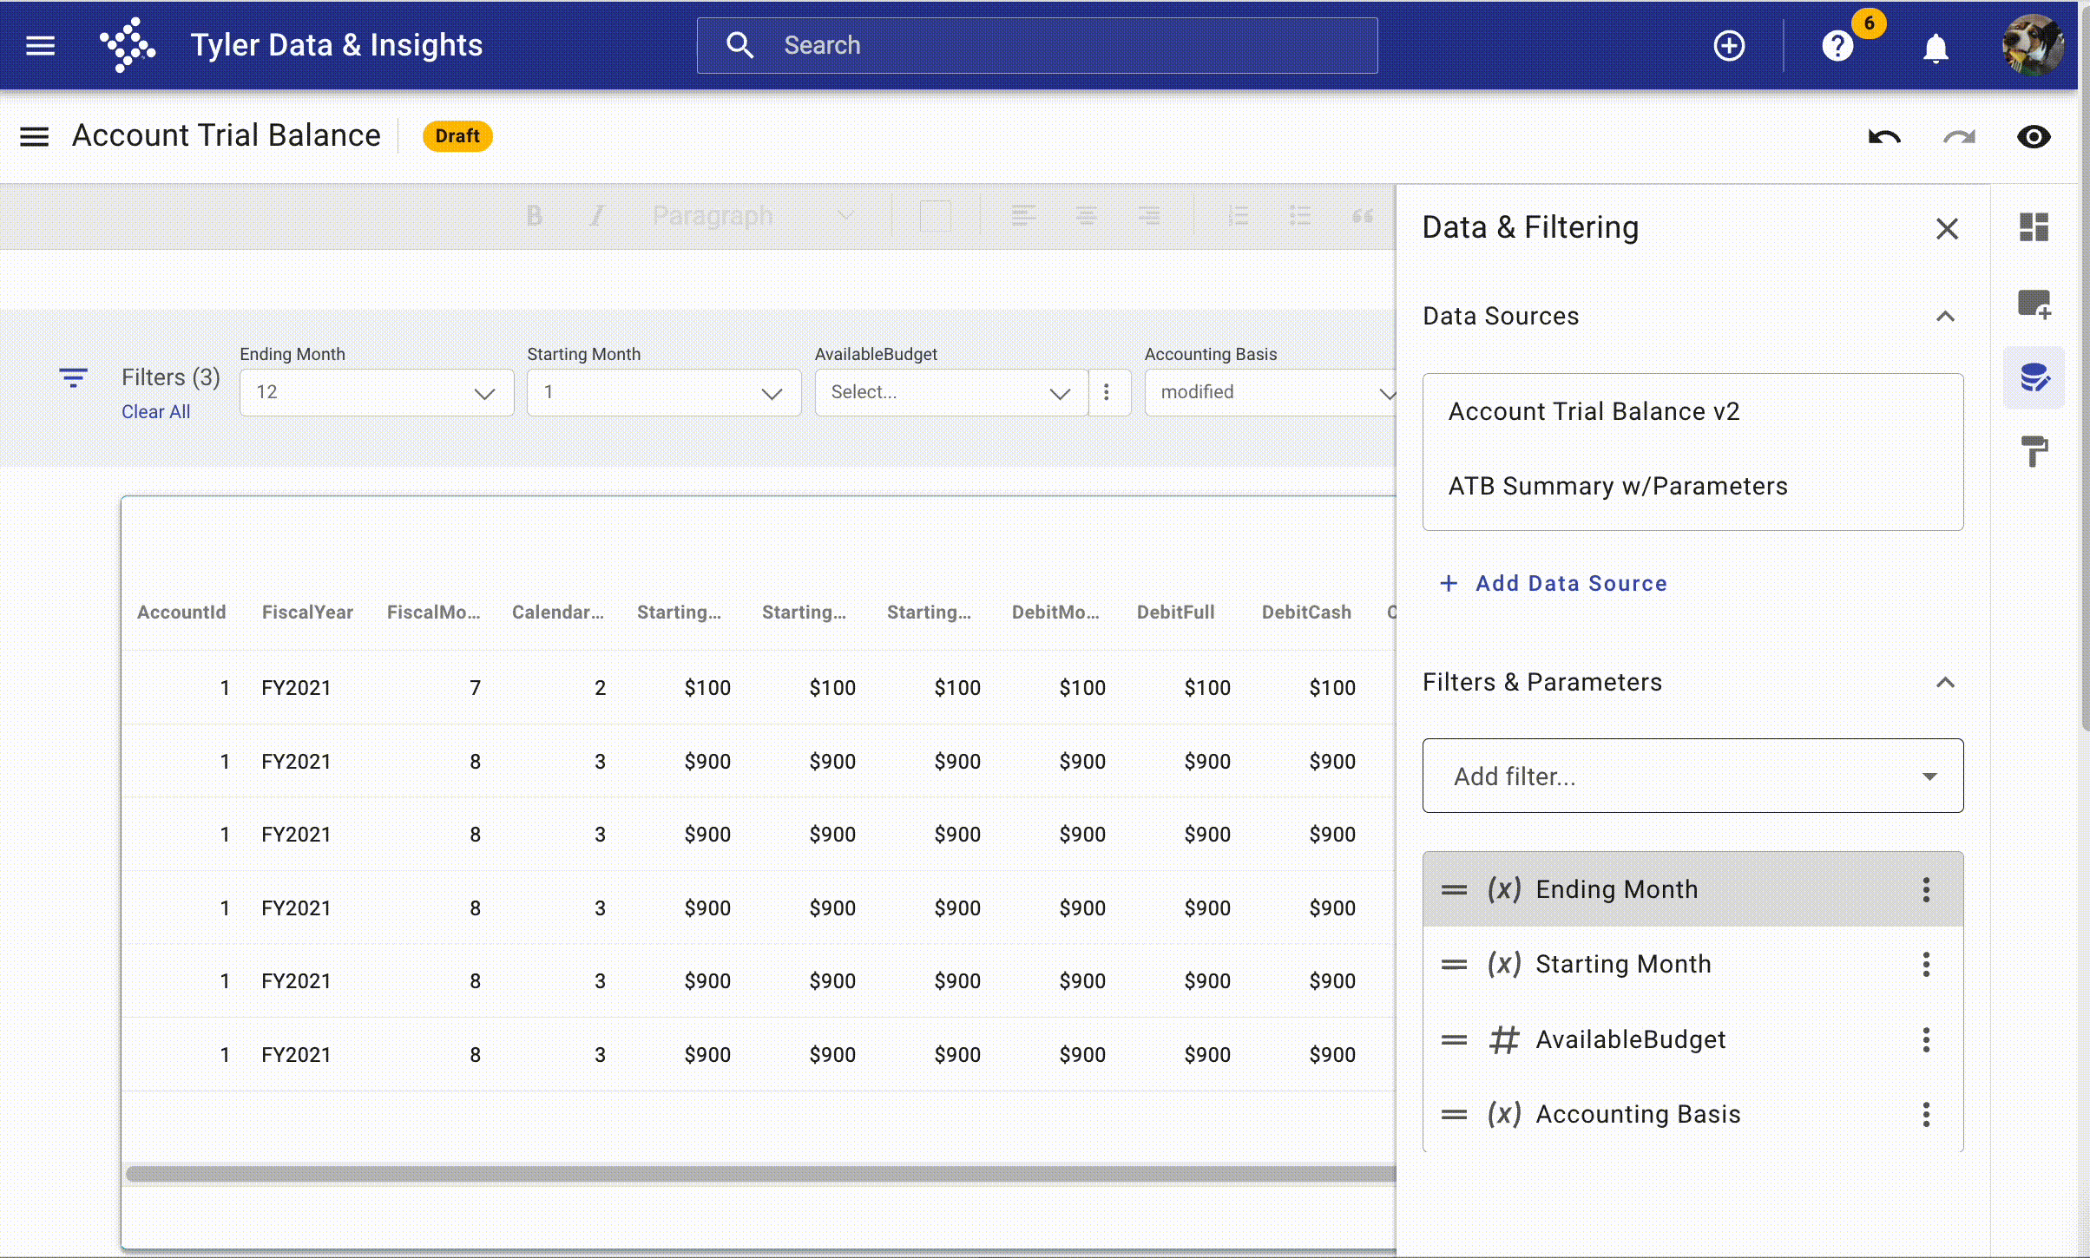Open options menu for Ending Month parameter
This screenshot has width=2090, height=1258.
(1926, 889)
